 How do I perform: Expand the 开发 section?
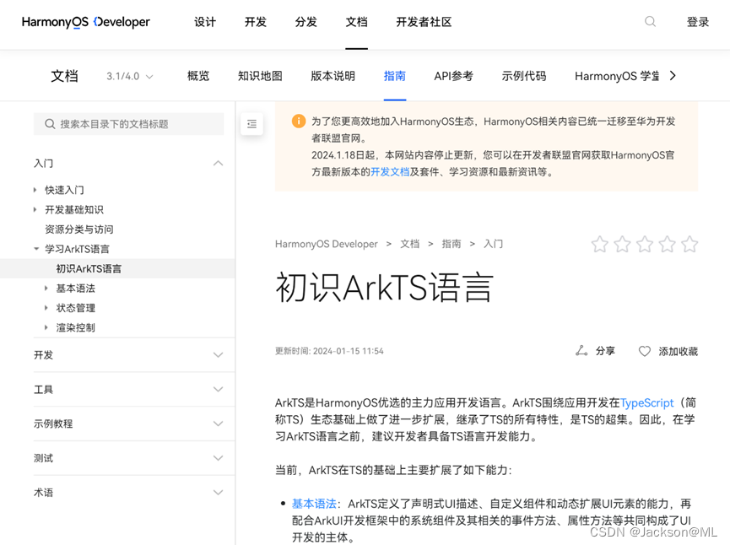pyautogui.click(x=218, y=355)
